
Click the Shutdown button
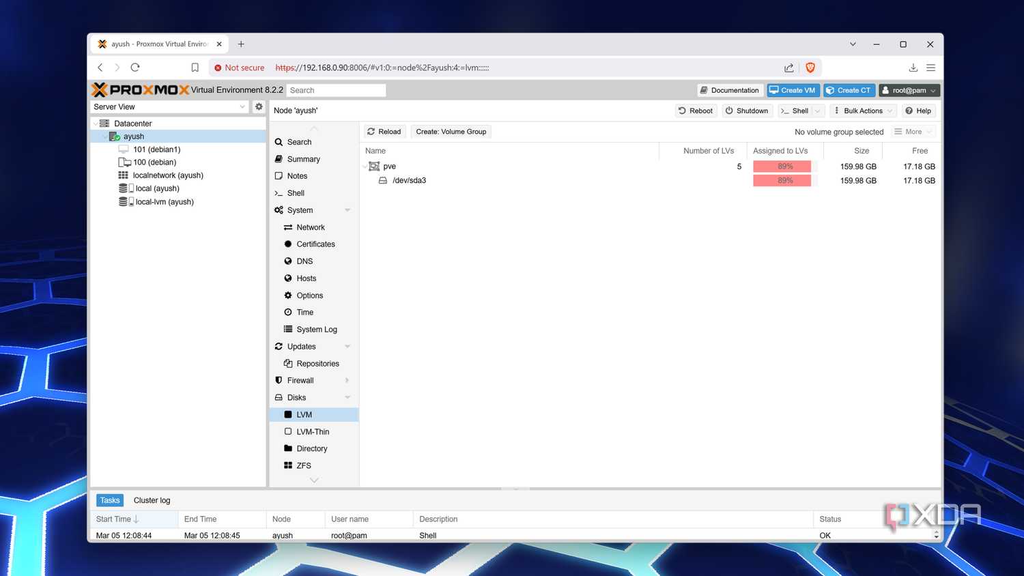746,111
